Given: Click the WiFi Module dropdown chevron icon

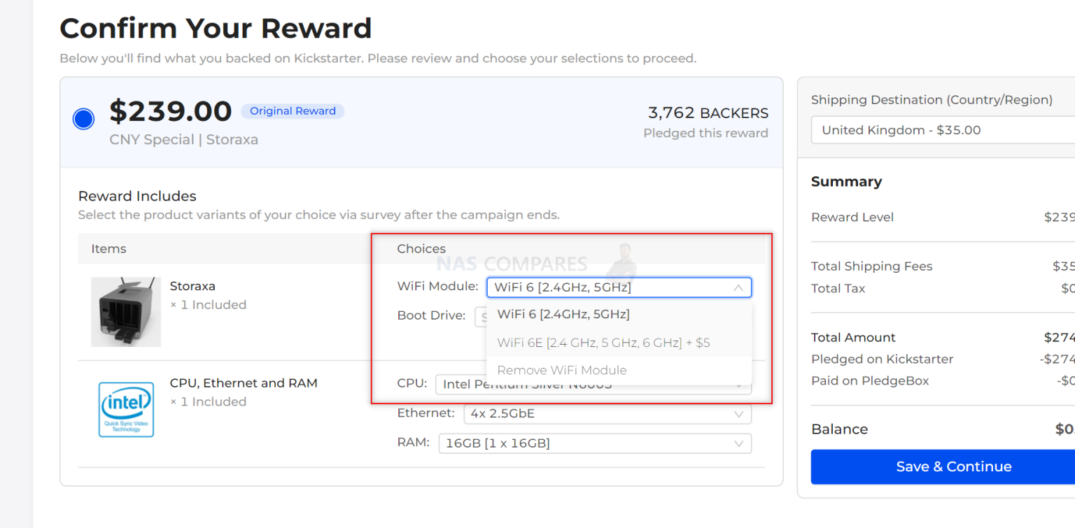Looking at the screenshot, I should pos(738,287).
